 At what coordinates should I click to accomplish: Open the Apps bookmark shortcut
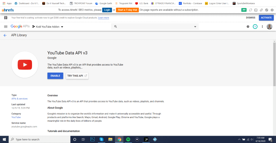(x=7, y=3)
